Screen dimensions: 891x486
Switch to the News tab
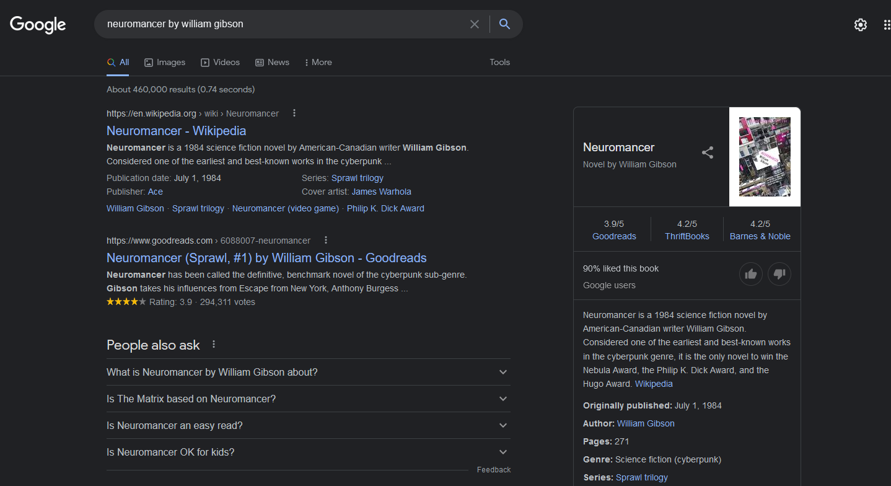tap(272, 62)
